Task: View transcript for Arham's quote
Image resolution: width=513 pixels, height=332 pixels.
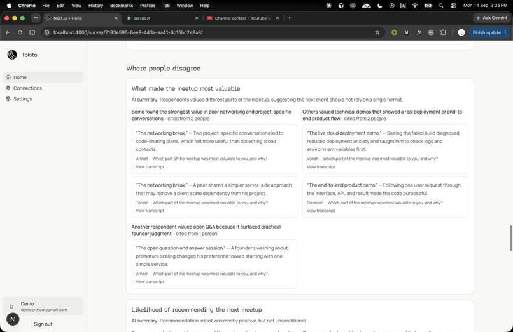Action: pyautogui.click(x=150, y=281)
